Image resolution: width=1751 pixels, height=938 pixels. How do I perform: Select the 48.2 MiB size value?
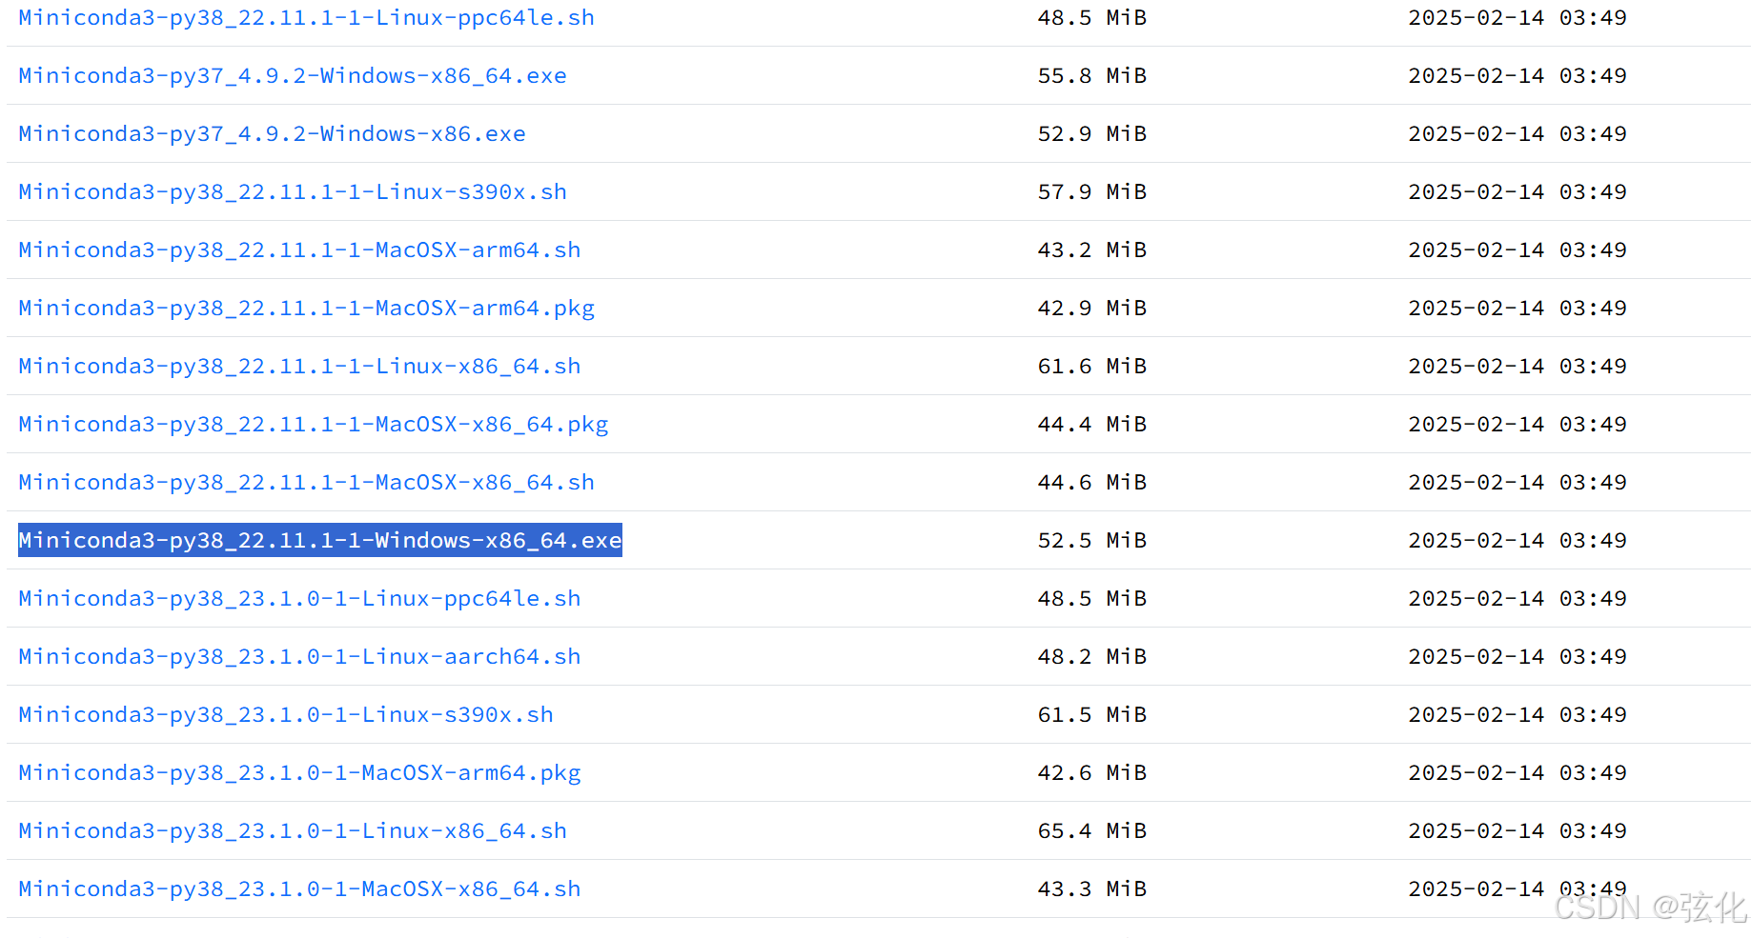[1092, 657]
